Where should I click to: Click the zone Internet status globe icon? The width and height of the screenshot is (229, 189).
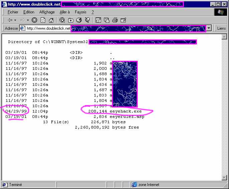tap(134, 185)
